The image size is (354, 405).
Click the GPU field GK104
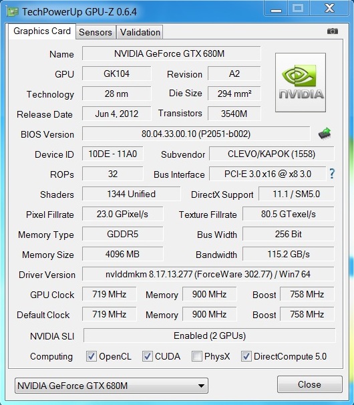tap(116, 74)
